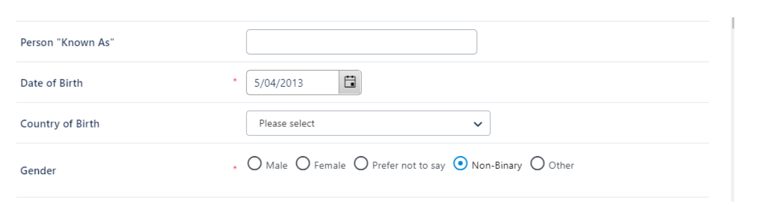Image resolution: width=757 pixels, height=222 pixels.
Task: Click the Date of Birth label
Action: click(51, 83)
